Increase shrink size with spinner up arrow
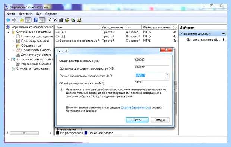The height and width of the screenshot is (147, 231). [167, 74]
